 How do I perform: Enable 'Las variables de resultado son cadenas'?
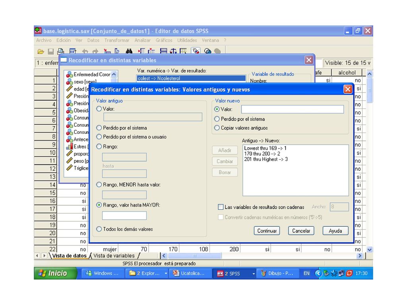(x=221, y=207)
